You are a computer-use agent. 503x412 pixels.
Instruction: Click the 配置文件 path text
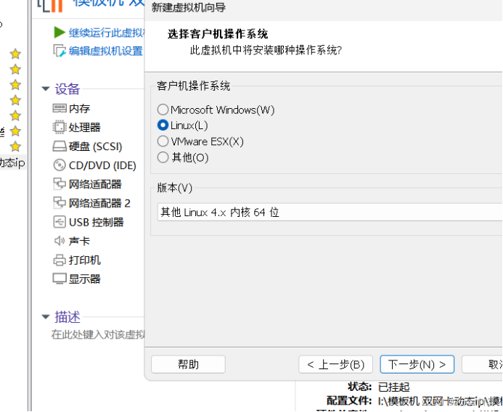[441, 401]
